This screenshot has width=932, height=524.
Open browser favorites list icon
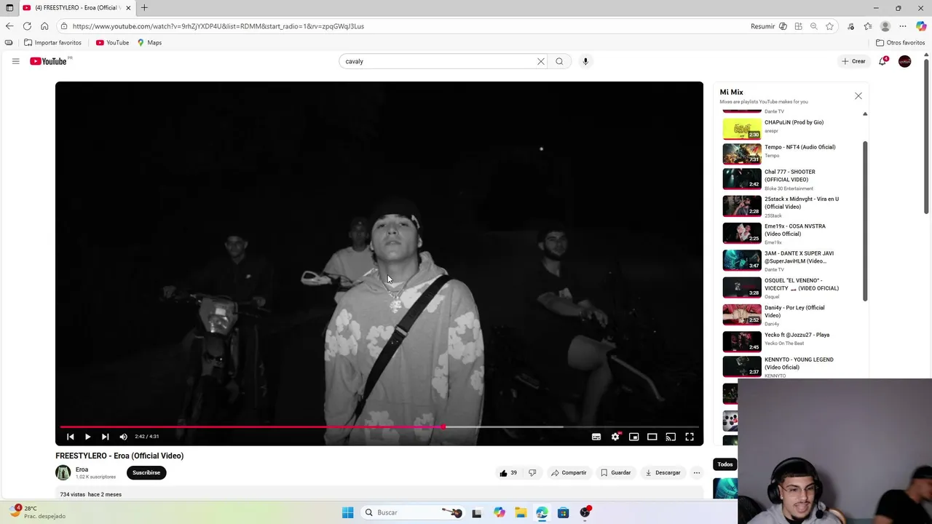click(868, 26)
